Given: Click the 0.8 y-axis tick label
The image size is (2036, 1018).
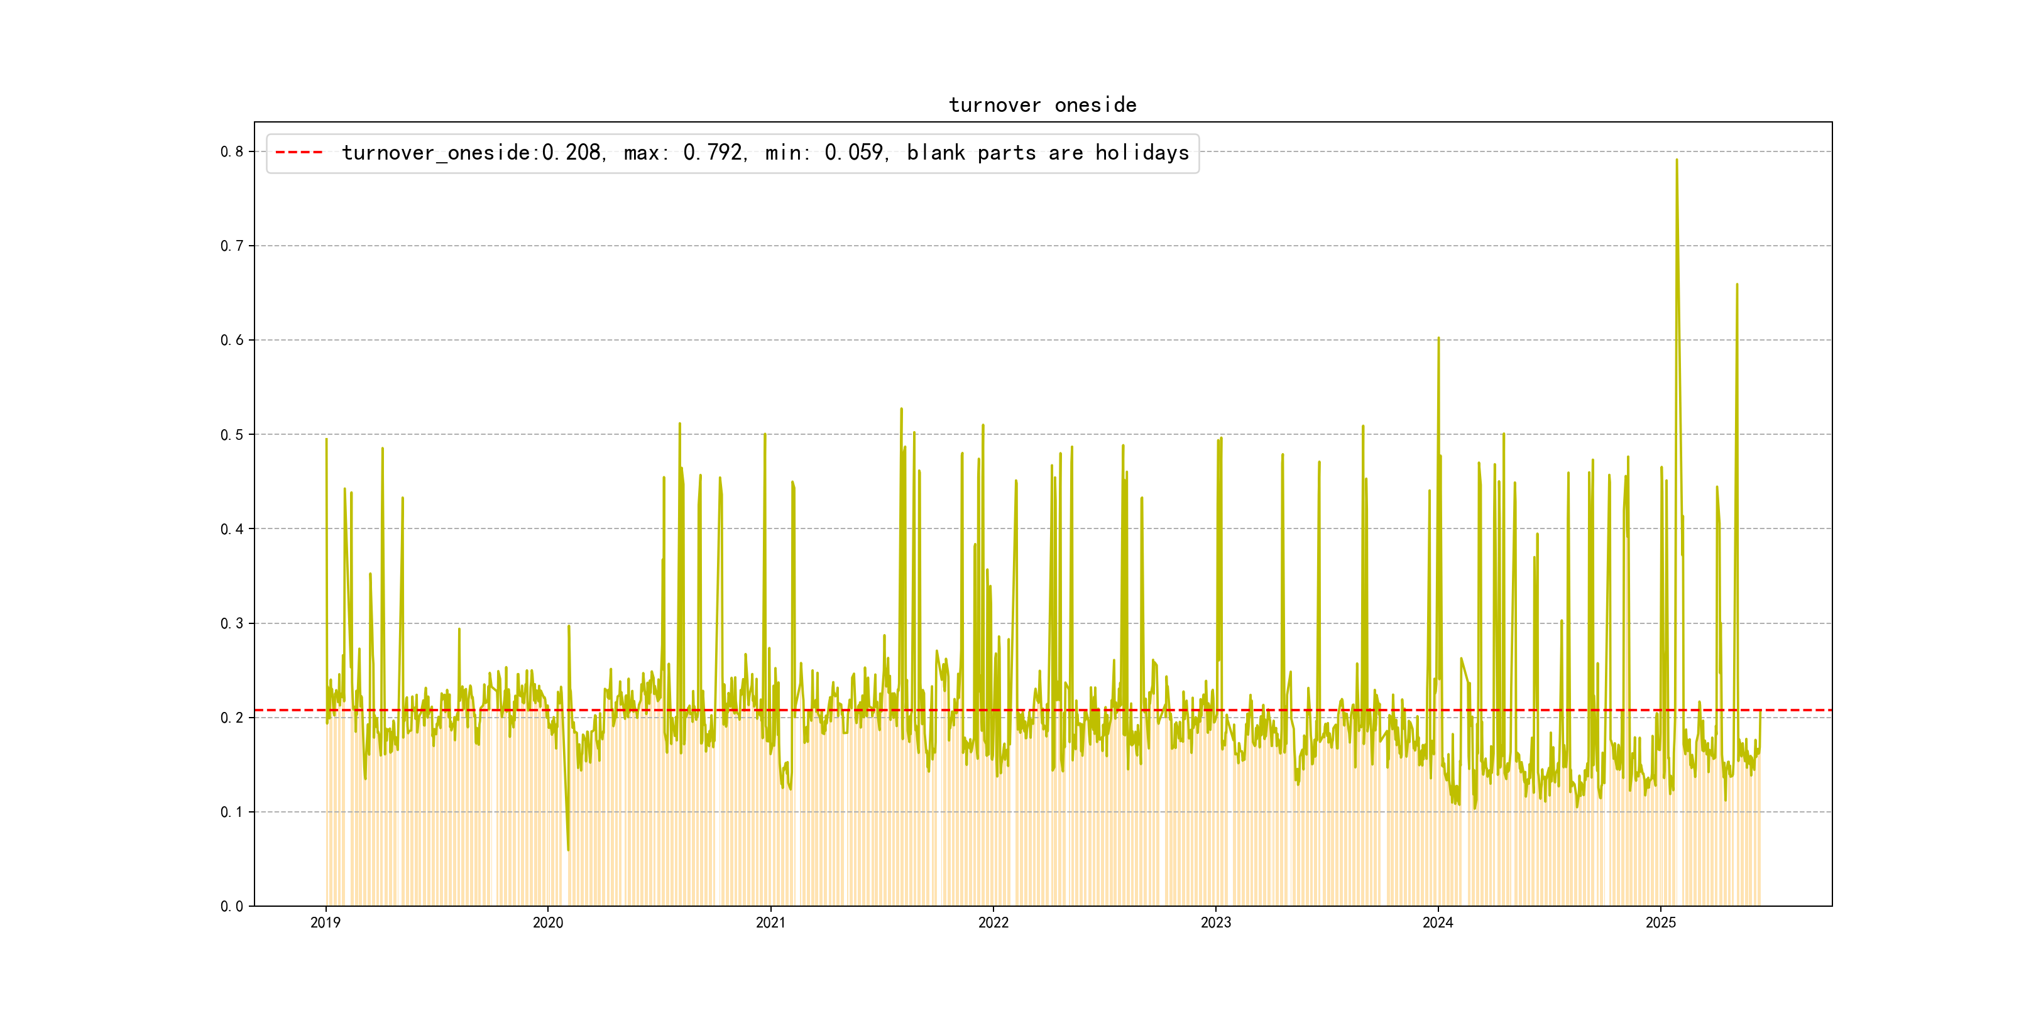Looking at the screenshot, I should (232, 151).
